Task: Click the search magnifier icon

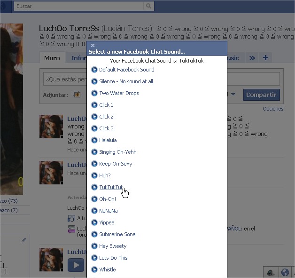Action: tap(148, 6)
